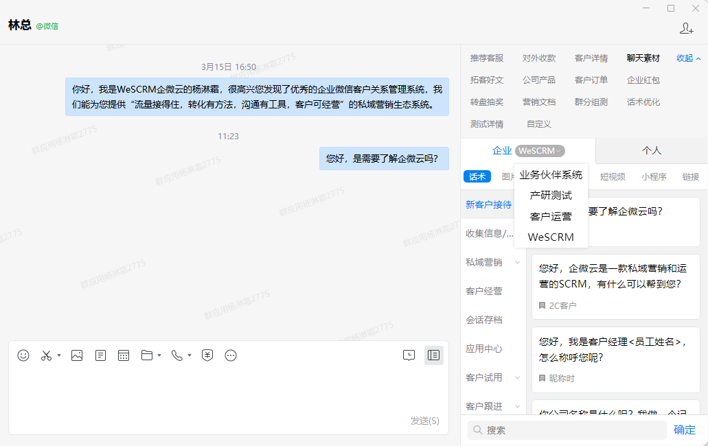Open screenshot options arrow beside scissors
Screen dimensions: 708x446
click(58, 355)
